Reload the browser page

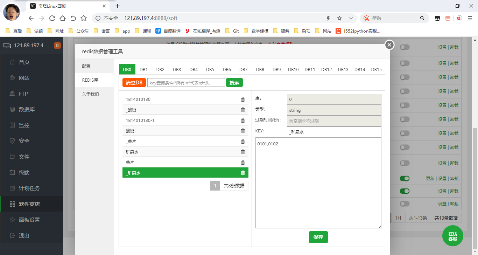click(x=52, y=18)
